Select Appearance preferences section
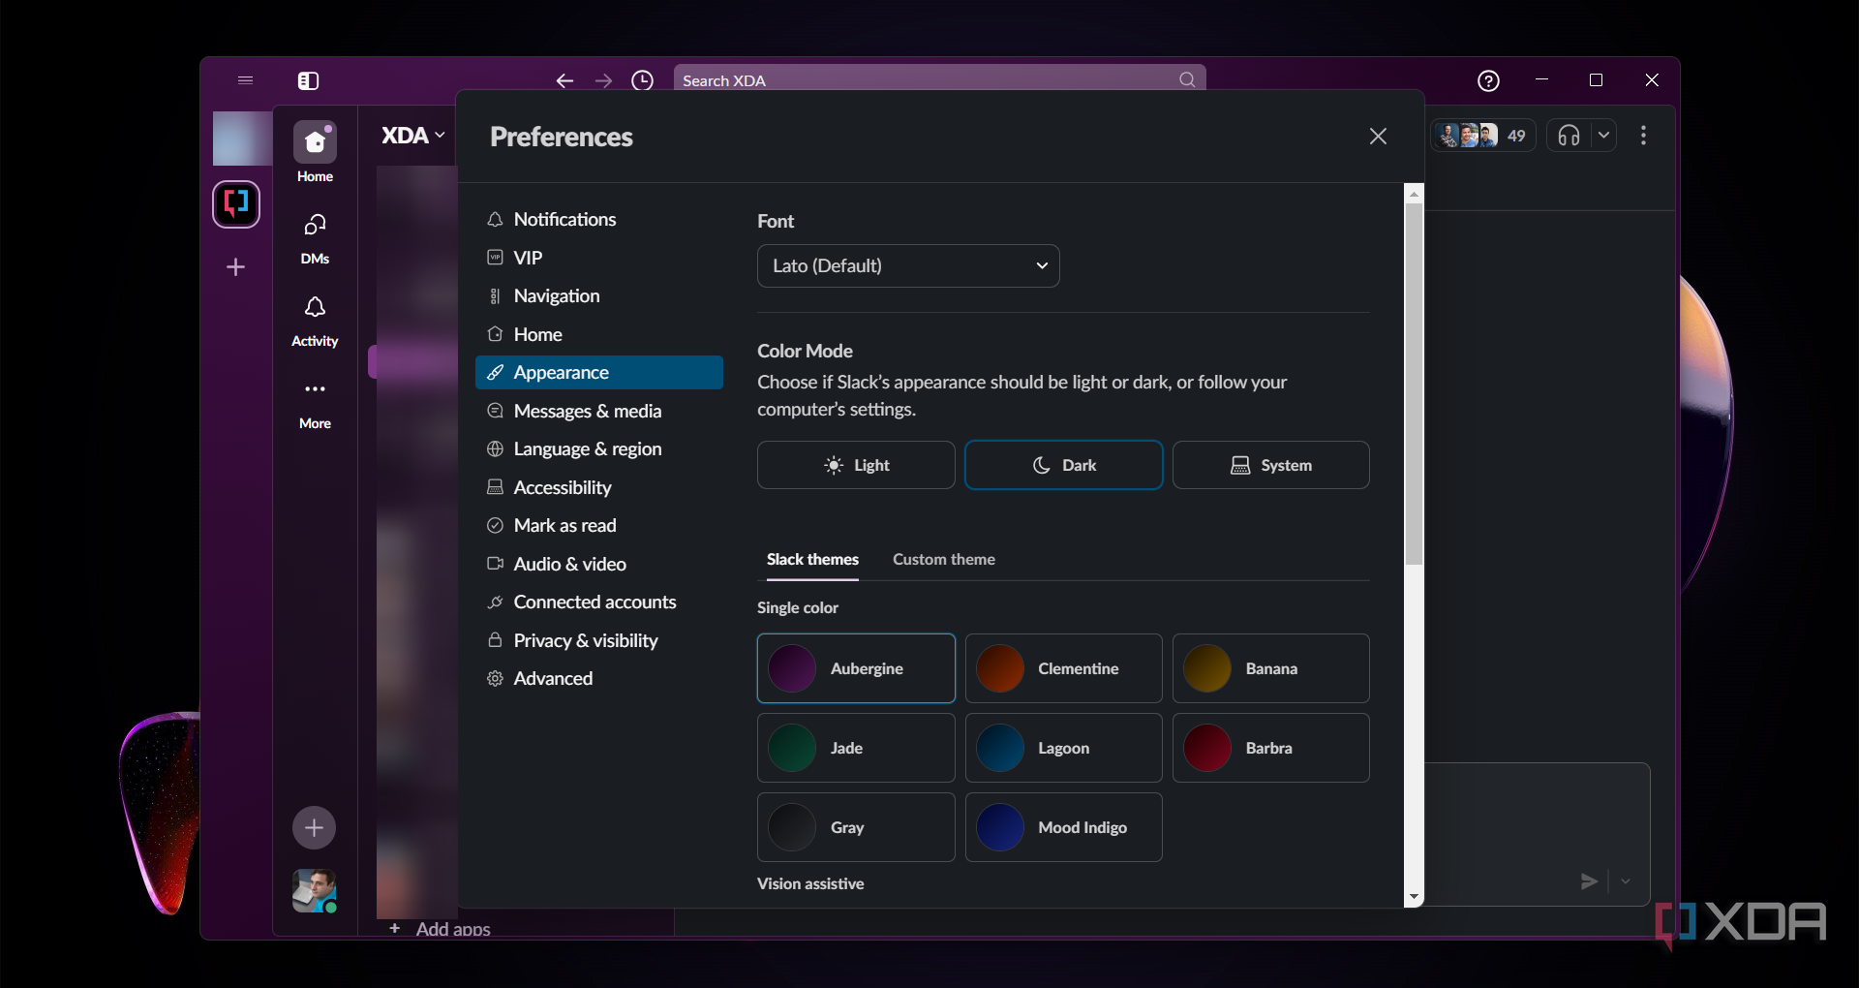 coord(599,372)
